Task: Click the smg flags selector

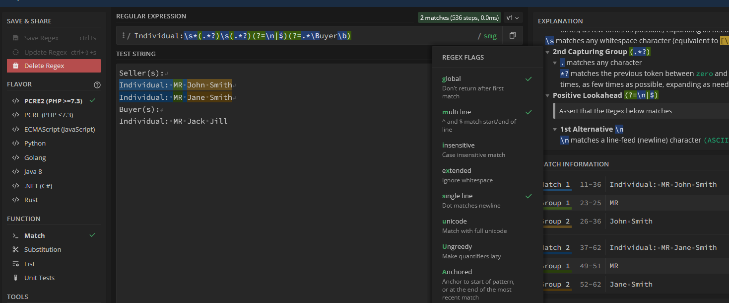Action: point(490,36)
